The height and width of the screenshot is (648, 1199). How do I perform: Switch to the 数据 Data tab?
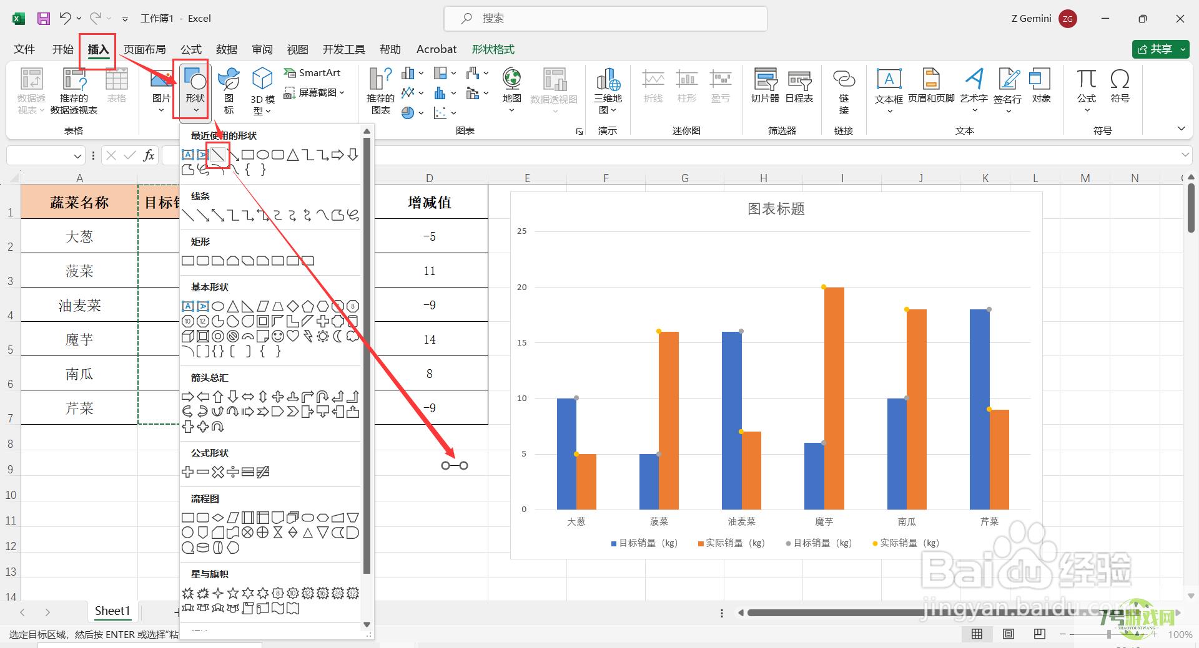click(x=226, y=49)
